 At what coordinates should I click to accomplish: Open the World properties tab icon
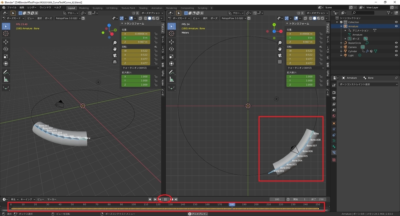pyautogui.click(x=334, y=116)
